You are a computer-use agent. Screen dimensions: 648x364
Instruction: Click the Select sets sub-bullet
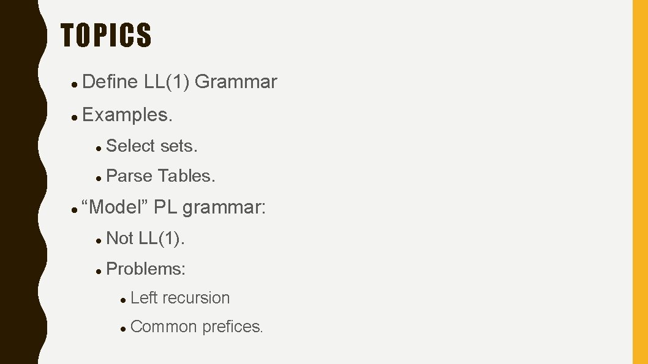(x=152, y=146)
